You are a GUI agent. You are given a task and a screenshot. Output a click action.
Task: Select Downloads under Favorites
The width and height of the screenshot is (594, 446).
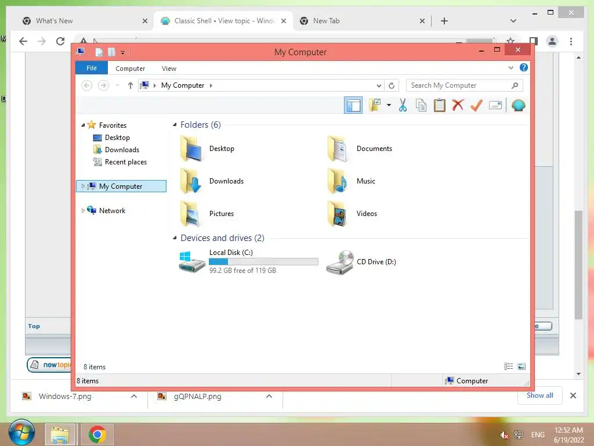click(122, 149)
